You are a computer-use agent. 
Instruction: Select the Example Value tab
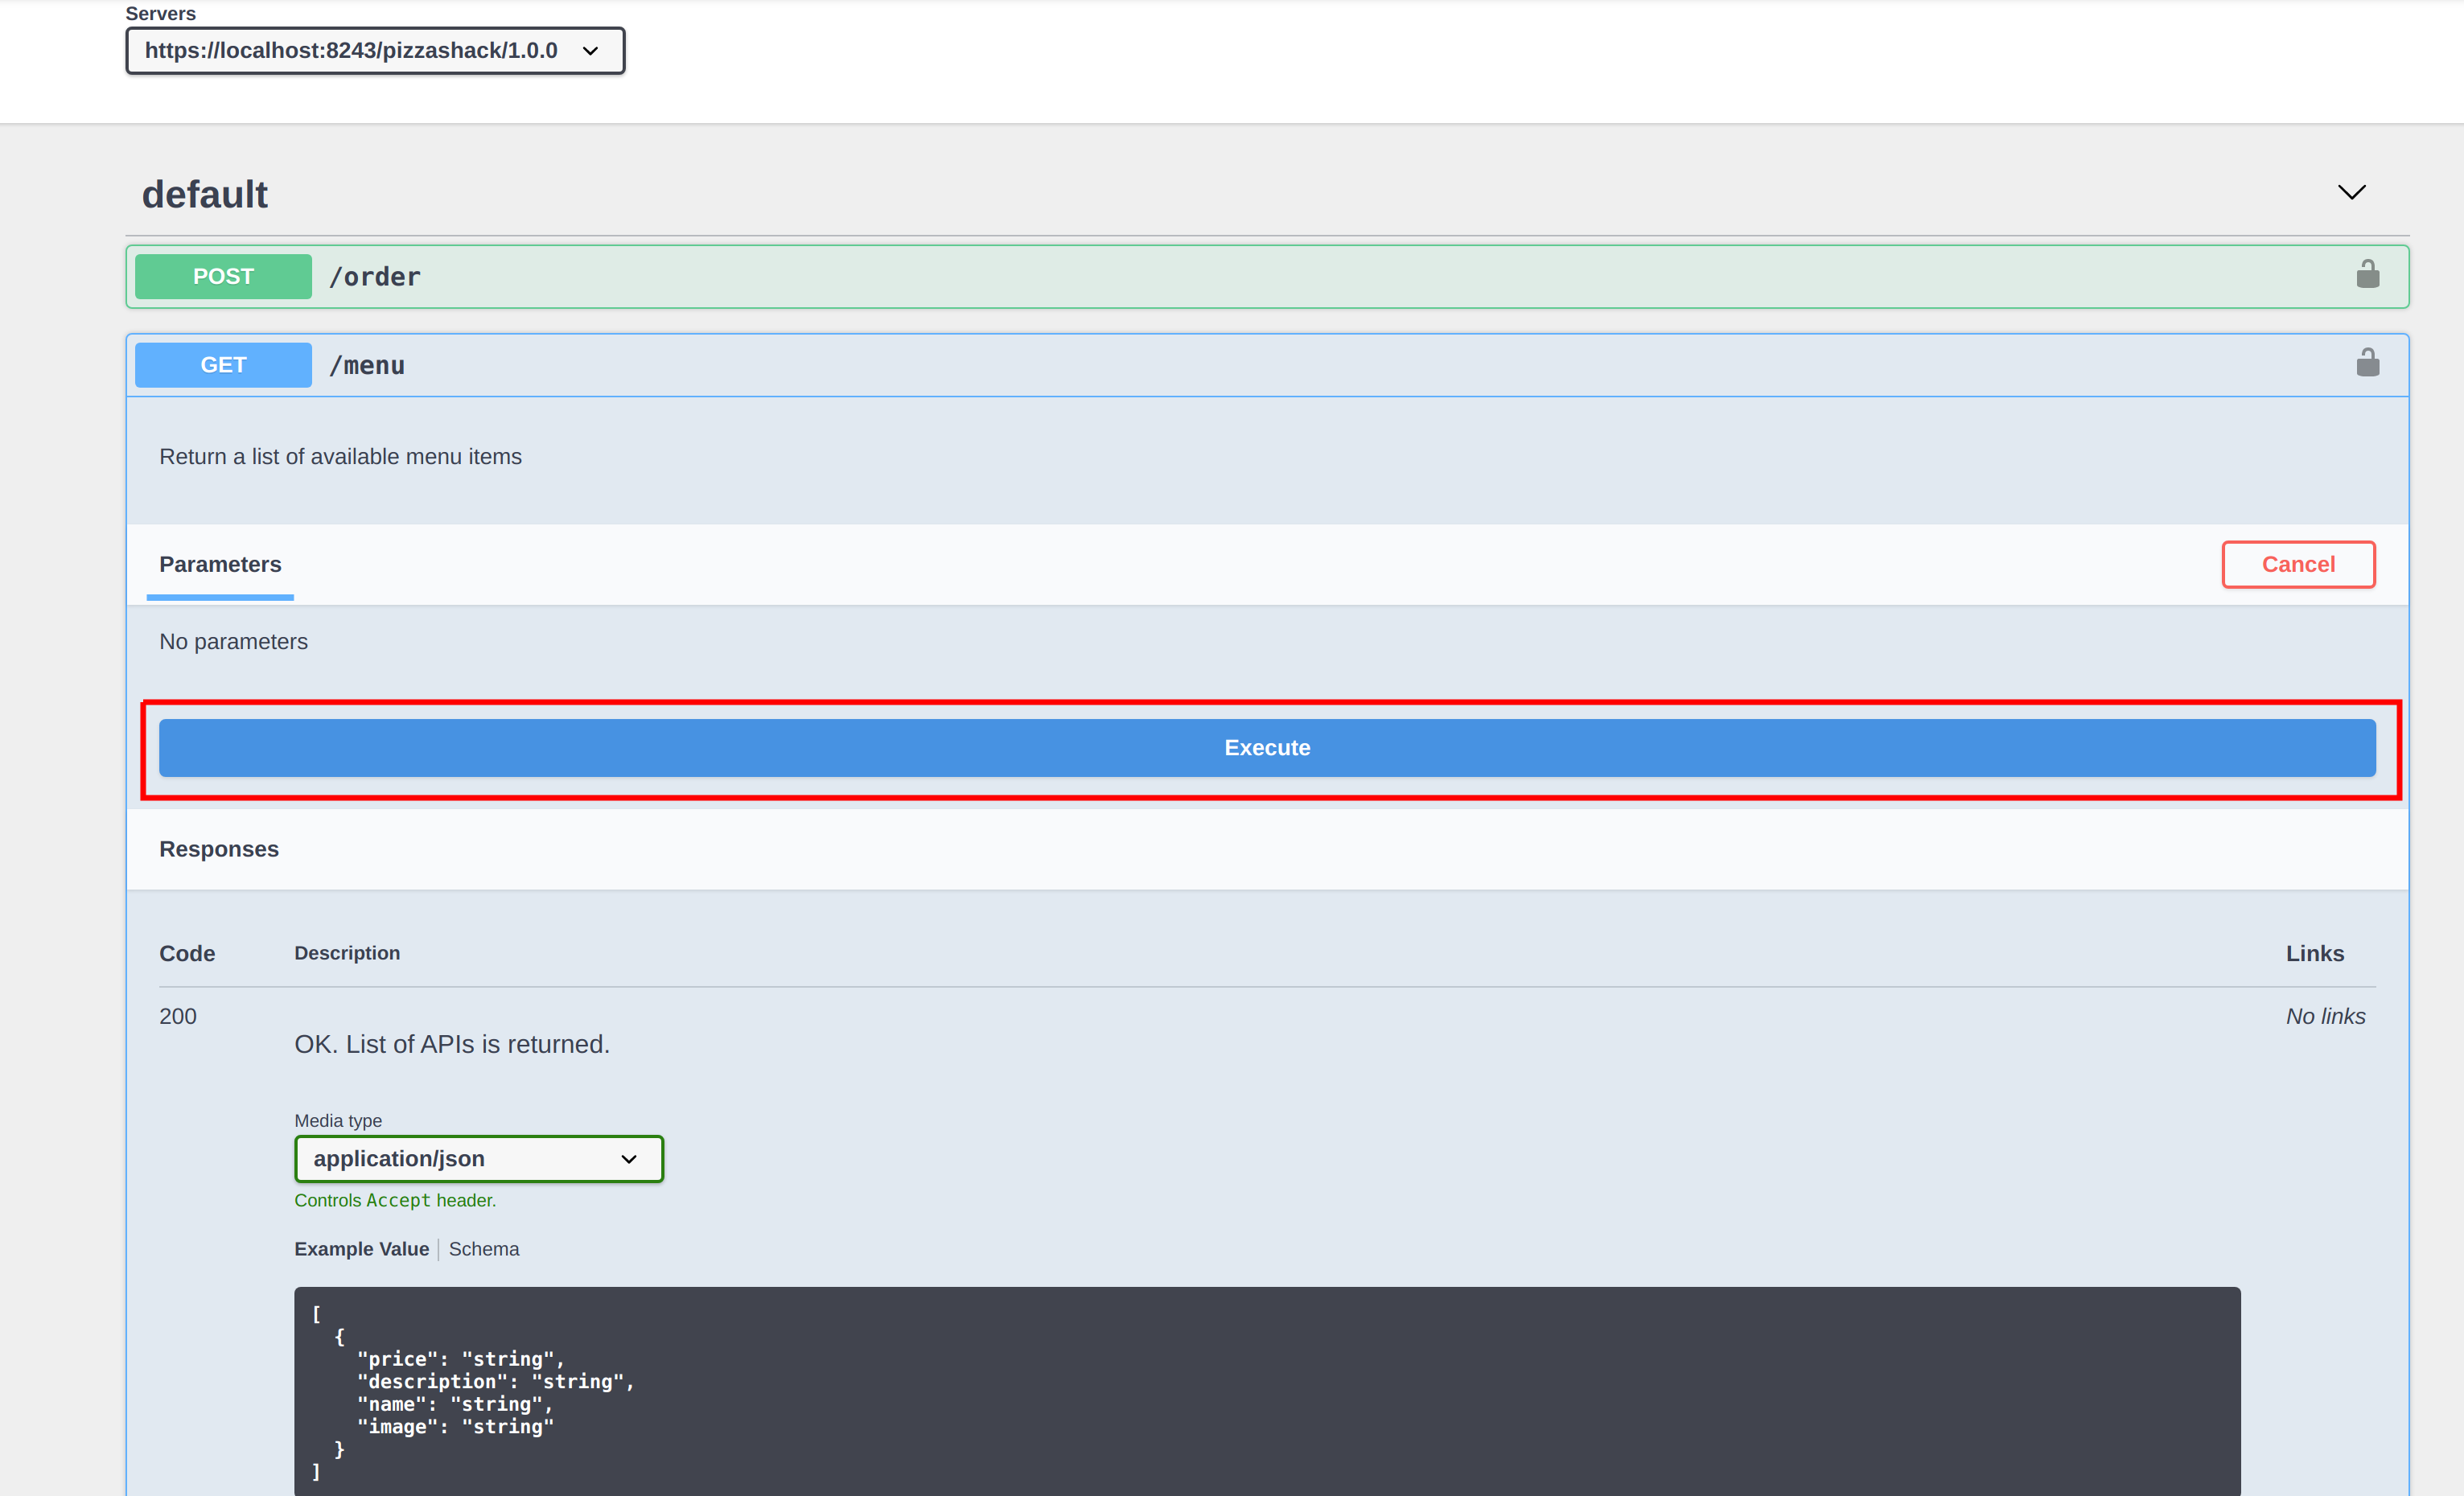coord(361,1248)
